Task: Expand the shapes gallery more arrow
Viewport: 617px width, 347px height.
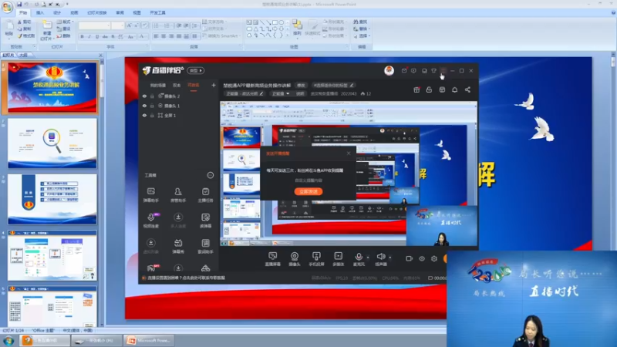Action: coord(288,35)
